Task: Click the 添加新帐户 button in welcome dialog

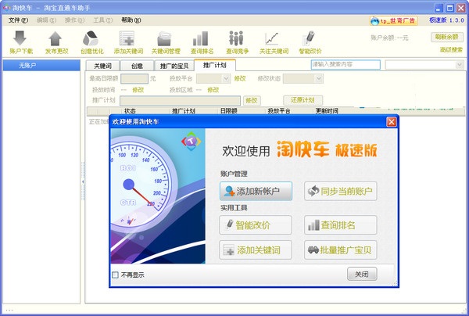Action: click(256, 191)
